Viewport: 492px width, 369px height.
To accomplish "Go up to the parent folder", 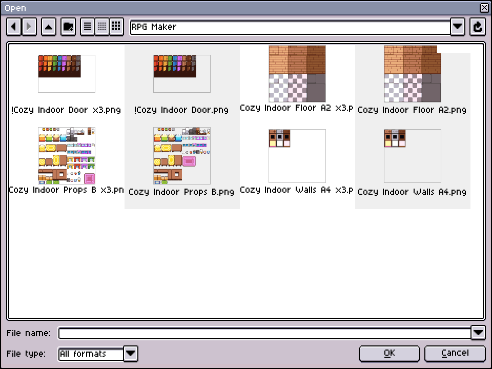I will click(x=49, y=27).
